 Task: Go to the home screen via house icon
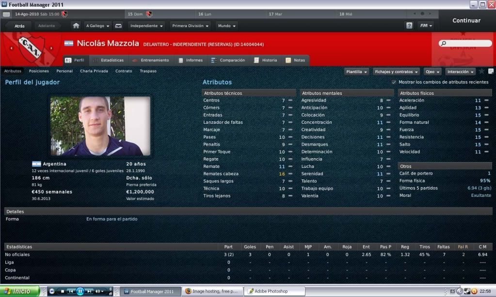pos(76,26)
